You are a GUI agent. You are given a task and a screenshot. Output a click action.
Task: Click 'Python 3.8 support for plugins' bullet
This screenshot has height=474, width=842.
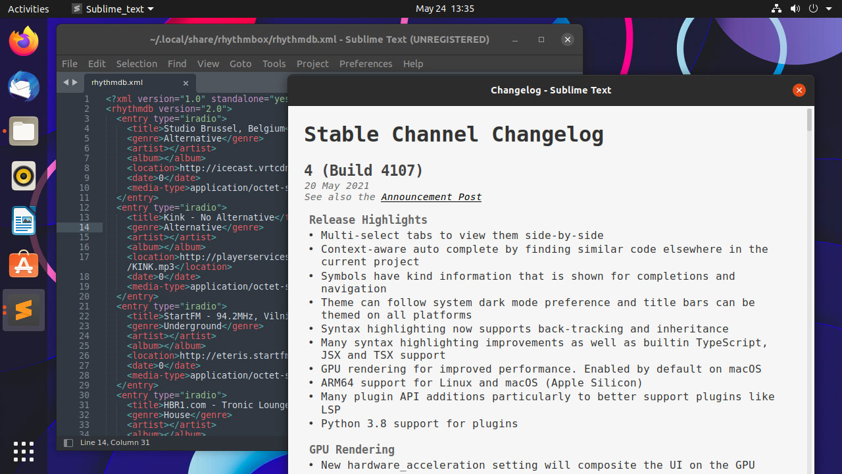pyautogui.click(x=419, y=424)
